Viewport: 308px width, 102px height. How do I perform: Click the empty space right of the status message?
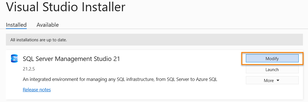[185, 40]
